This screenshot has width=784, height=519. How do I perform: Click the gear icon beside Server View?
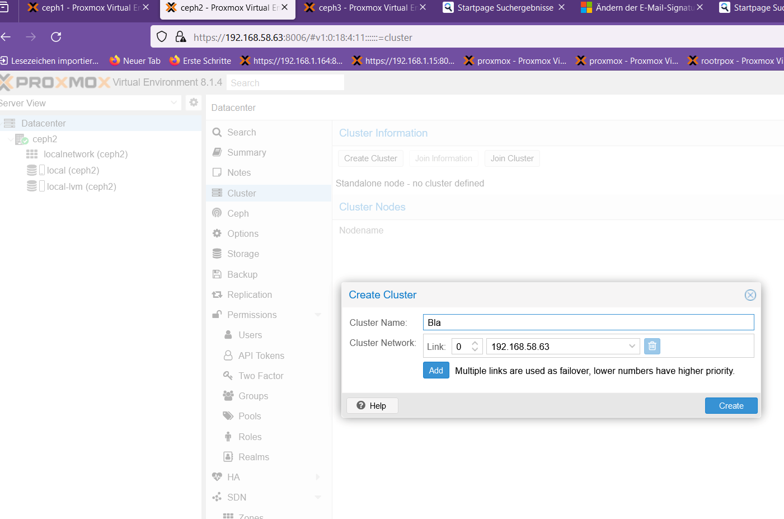pyautogui.click(x=194, y=102)
